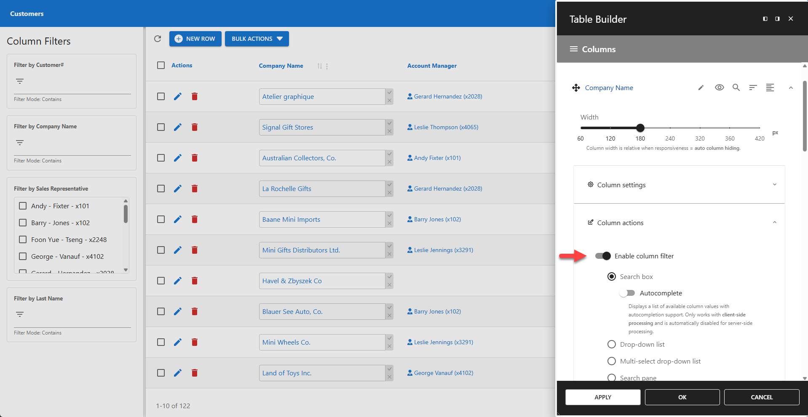Select the edit pencil icon for Company Name column
The image size is (808, 417).
(x=701, y=88)
